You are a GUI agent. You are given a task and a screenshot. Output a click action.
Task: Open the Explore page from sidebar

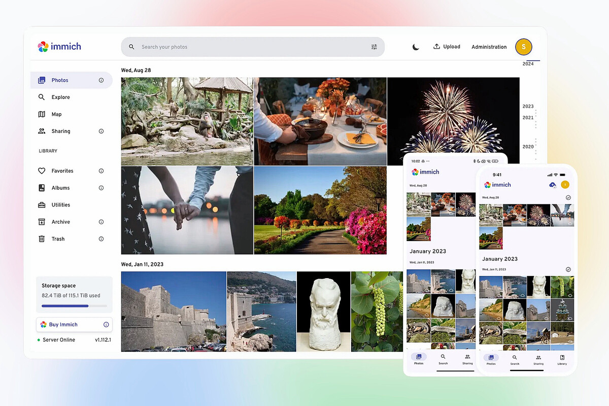tap(60, 97)
